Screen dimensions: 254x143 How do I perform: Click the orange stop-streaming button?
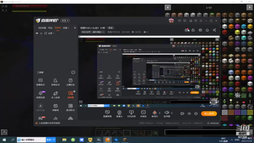tap(209, 113)
